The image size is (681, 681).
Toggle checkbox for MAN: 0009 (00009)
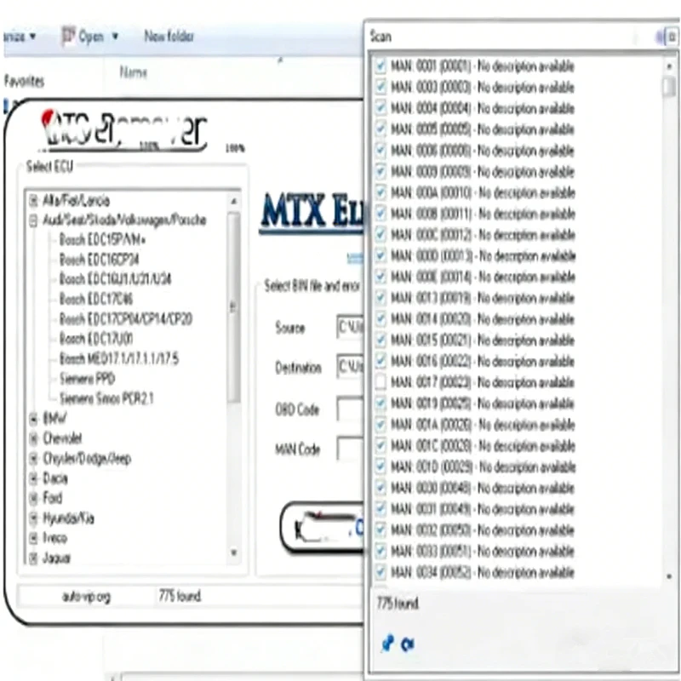pyautogui.click(x=381, y=172)
